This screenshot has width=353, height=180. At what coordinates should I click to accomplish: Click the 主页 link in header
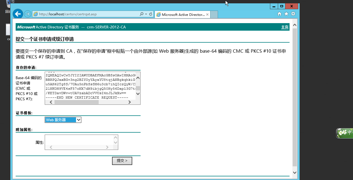[285, 27]
